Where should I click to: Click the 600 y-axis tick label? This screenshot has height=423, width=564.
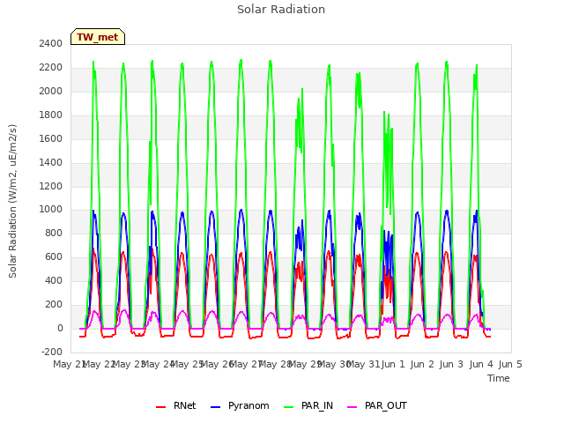click(54, 257)
